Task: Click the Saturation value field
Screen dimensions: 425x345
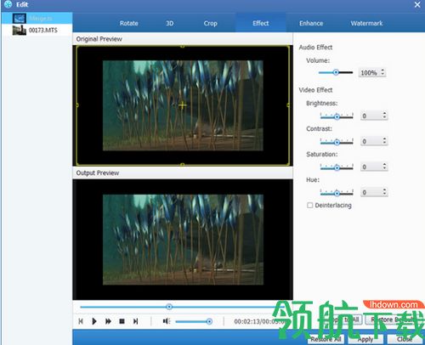Action: [371, 167]
